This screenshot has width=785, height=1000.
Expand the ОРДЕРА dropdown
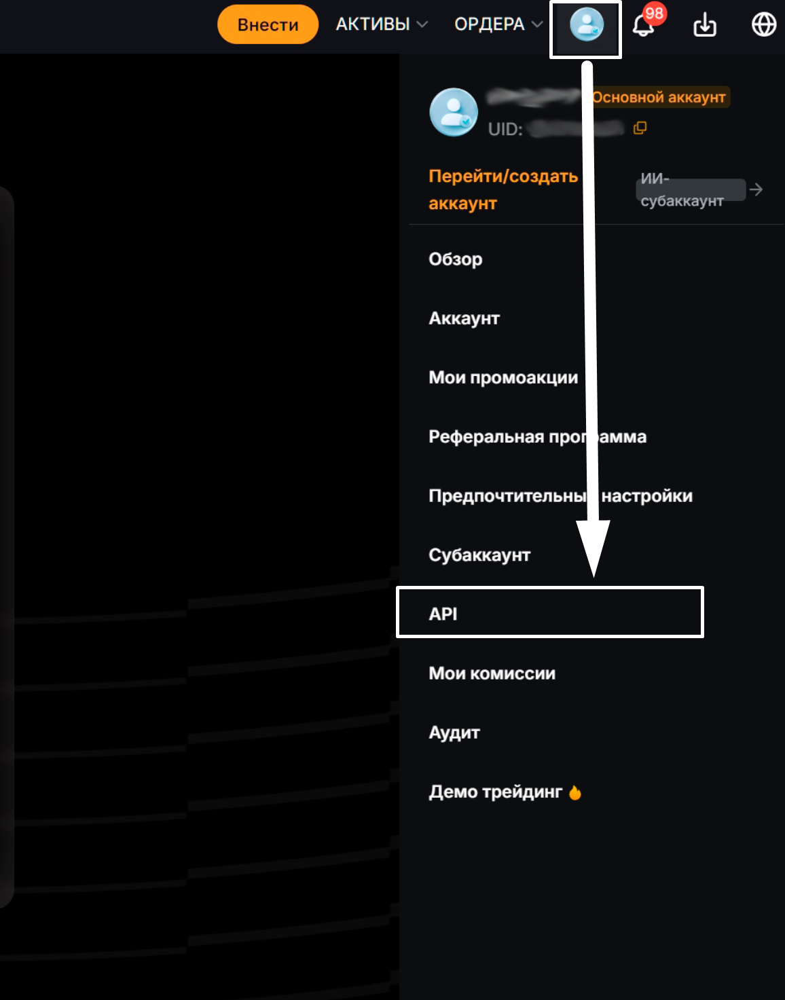tap(499, 24)
